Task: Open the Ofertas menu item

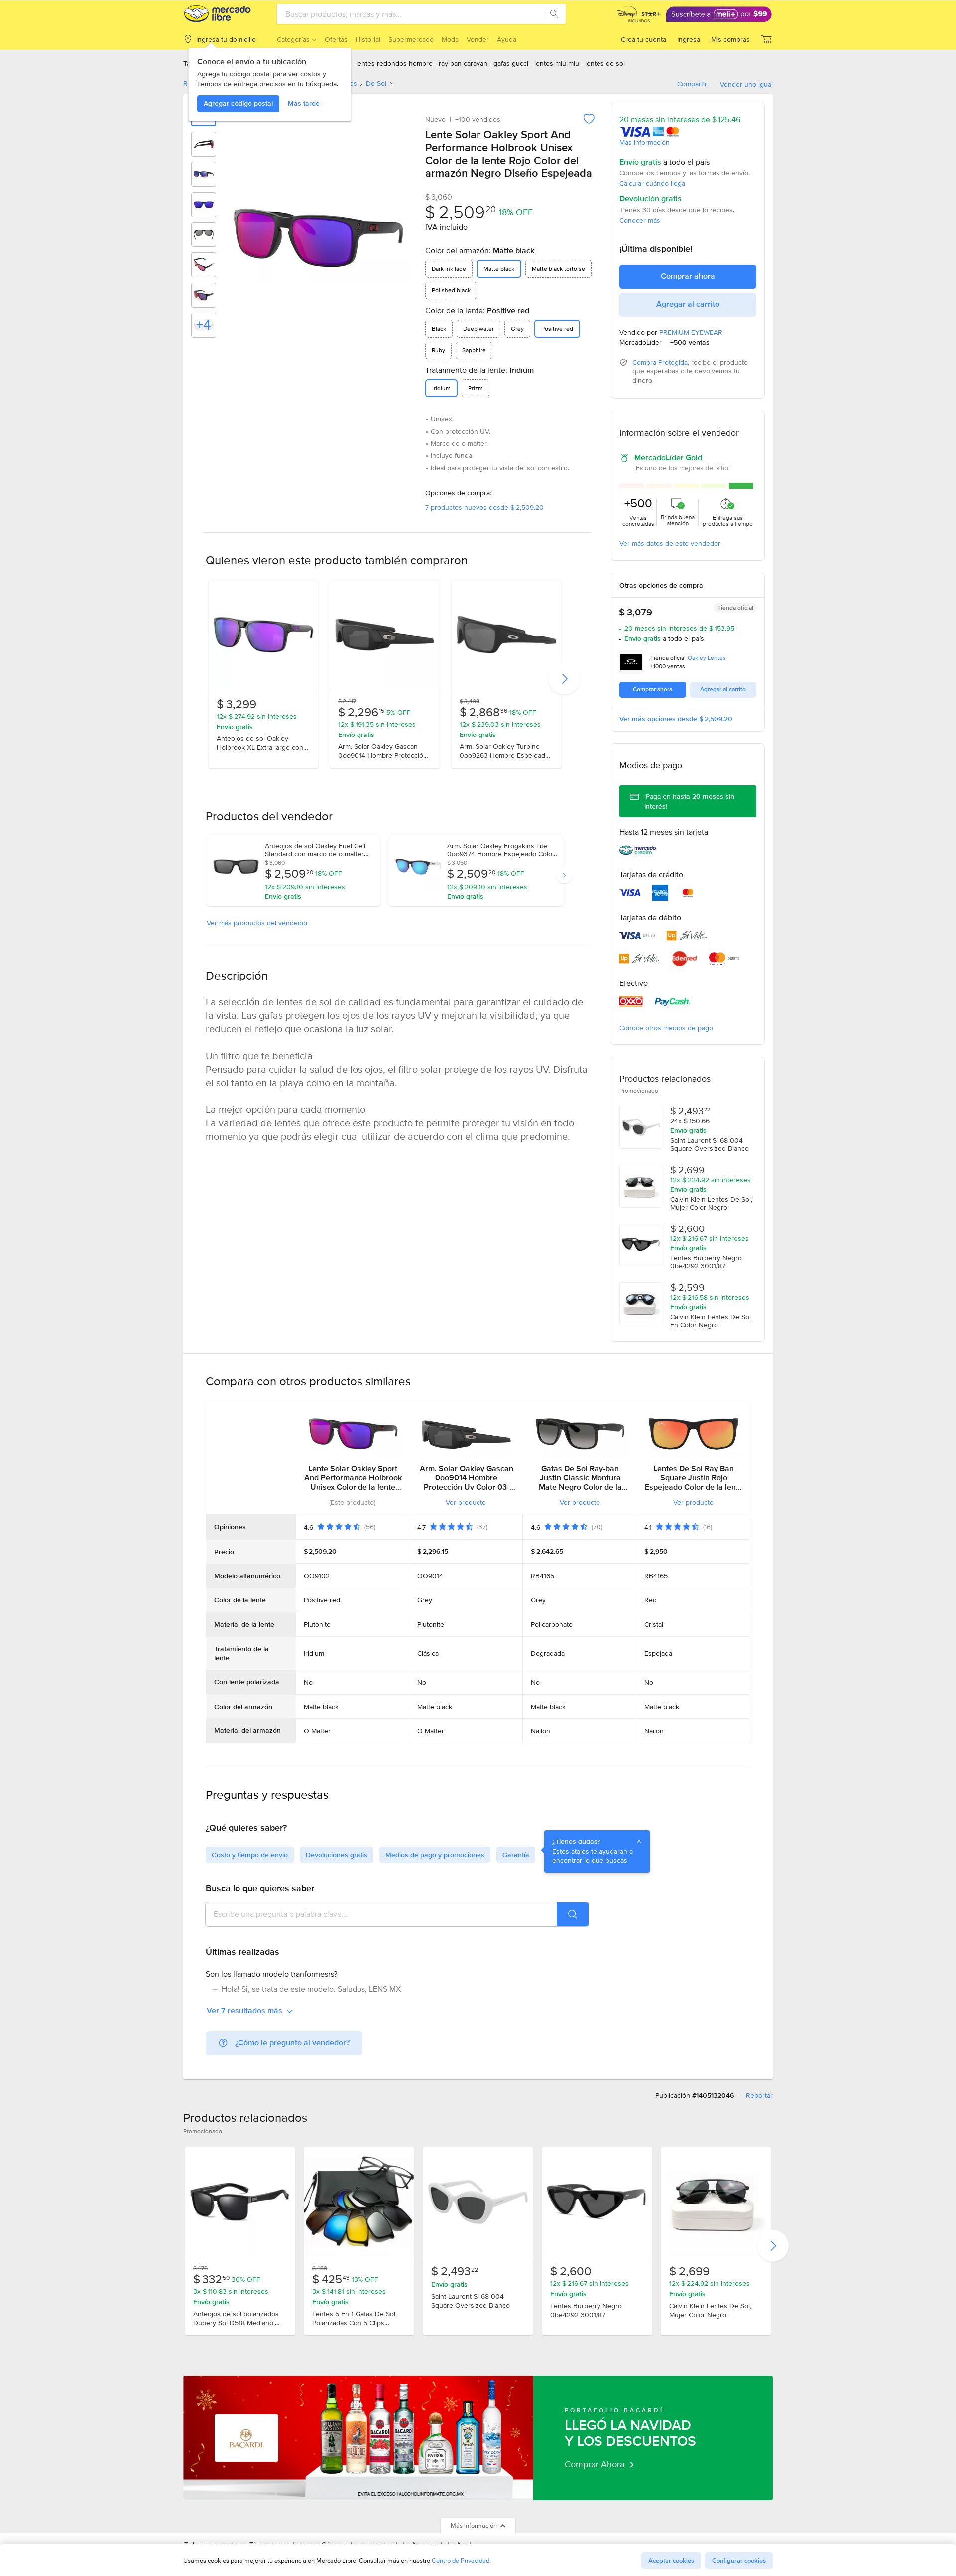Action: tap(336, 40)
